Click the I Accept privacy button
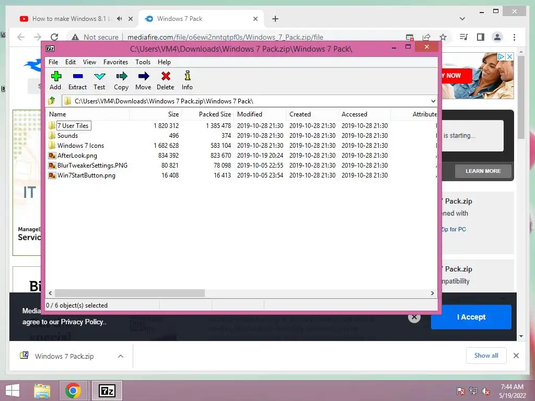The image size is (535, 401). 471,317
